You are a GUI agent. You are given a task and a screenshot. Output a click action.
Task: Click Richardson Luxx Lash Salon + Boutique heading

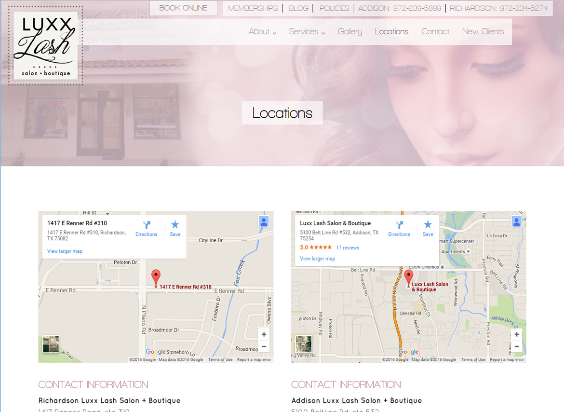pos(110,400)
